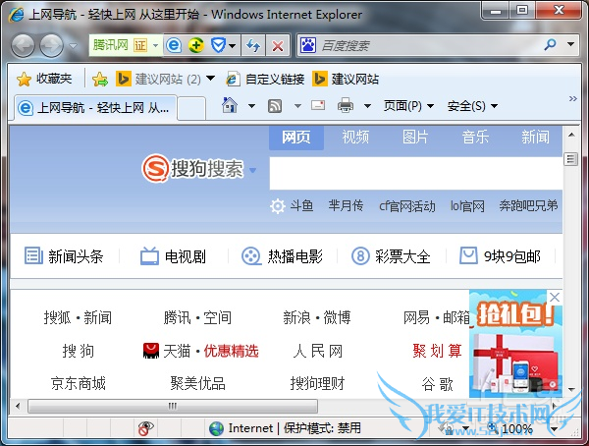
Task: Open 收藏夹 favorites panel
Action: [44, 79]
